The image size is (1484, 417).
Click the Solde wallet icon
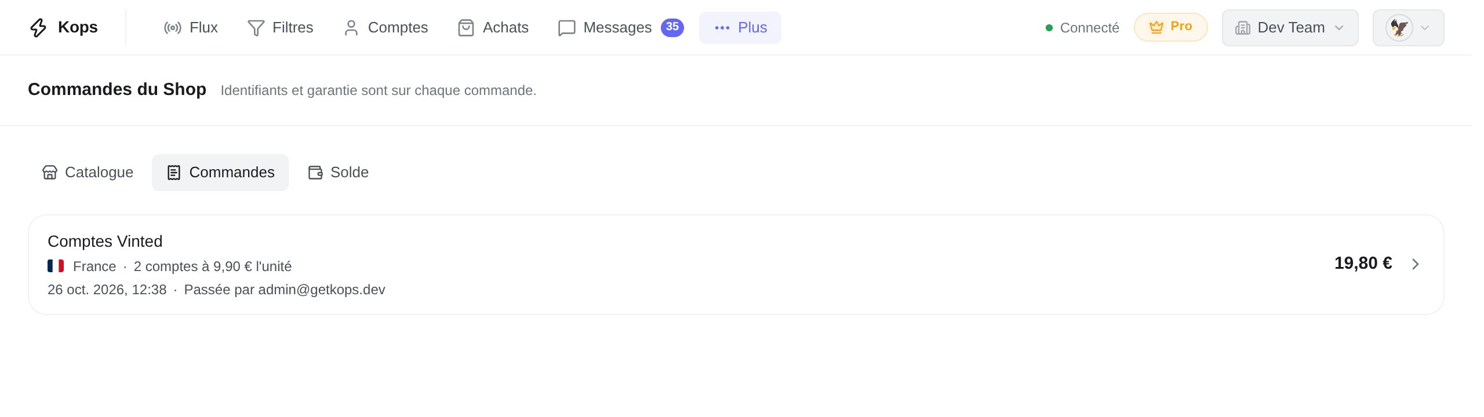pos(315,173)
